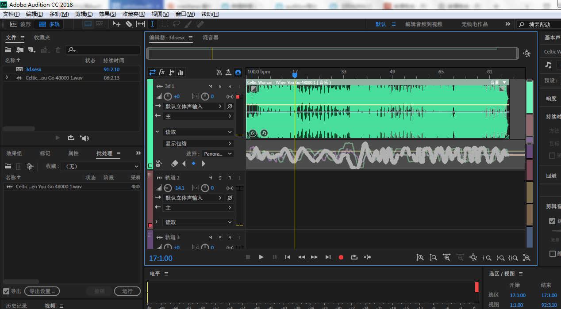Viewport: 561px width, 309px height.
Task: Click the volume knob of track 3d 1
Action: 168,96
